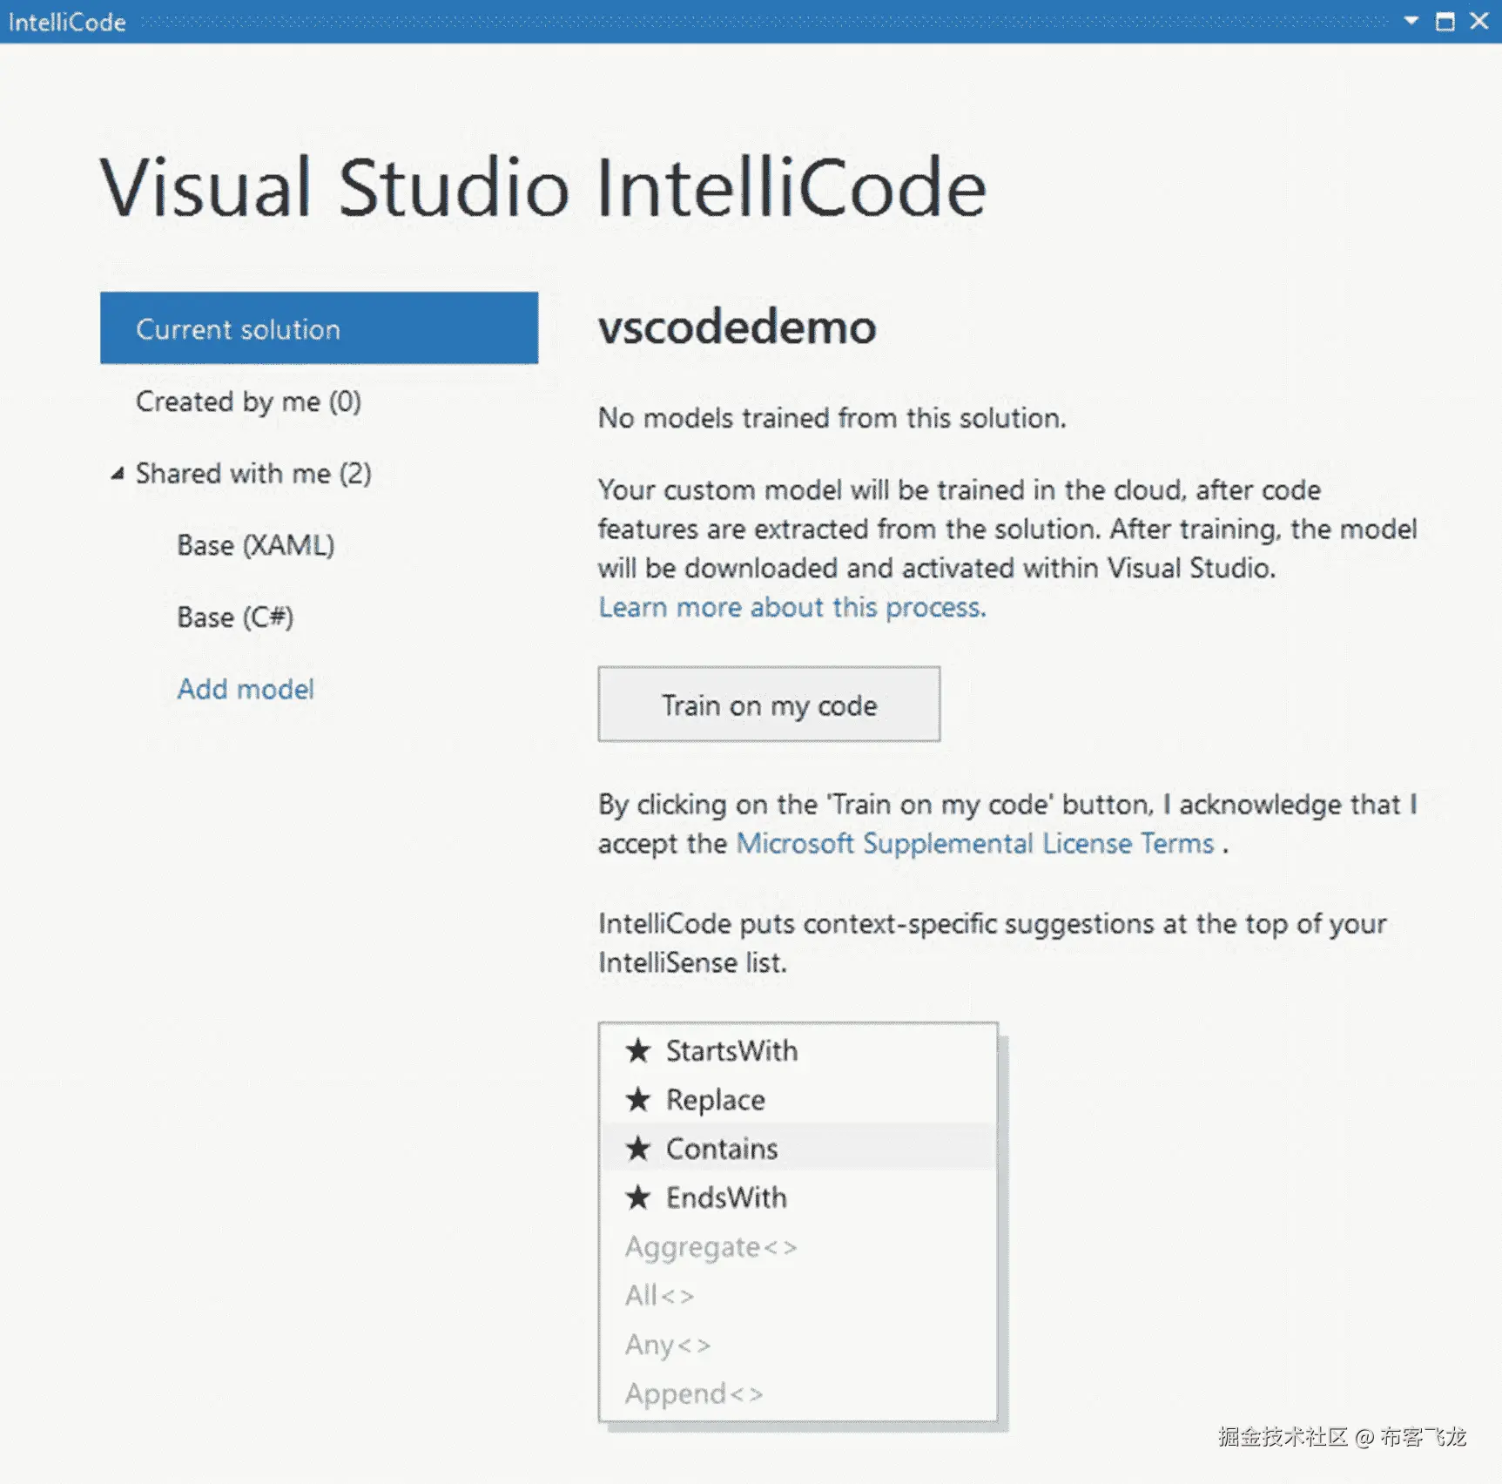Click the star icon beside EndsWith
1502x1484 pixels.
(x=638, y=1197)
